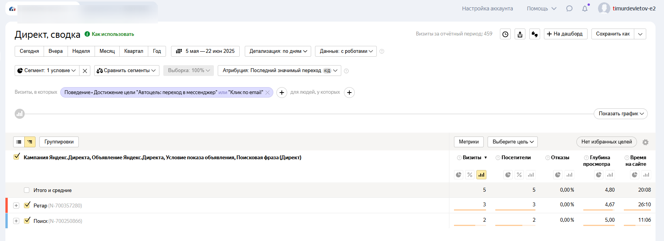Show Визиты as percentages
The height and width of the screenshot is (241, 664).
[470, 175]
